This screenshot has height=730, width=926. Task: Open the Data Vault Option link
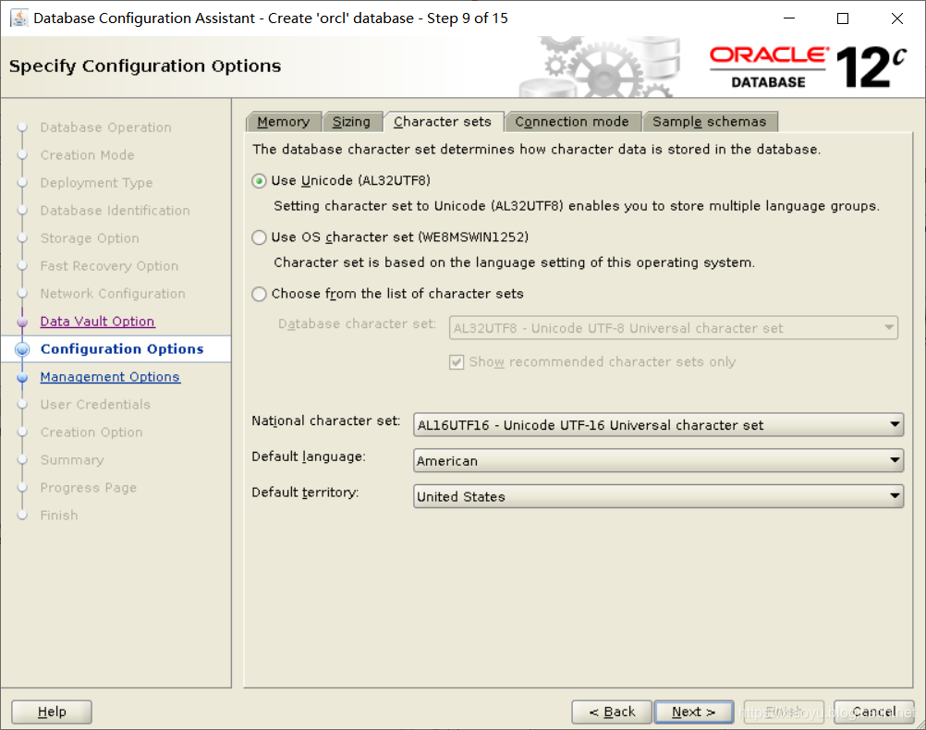pyautogui.click(x=97, y=322)
